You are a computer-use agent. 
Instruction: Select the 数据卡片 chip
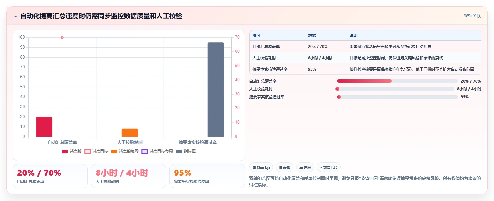pyautogui.click(x=329, y=167)
